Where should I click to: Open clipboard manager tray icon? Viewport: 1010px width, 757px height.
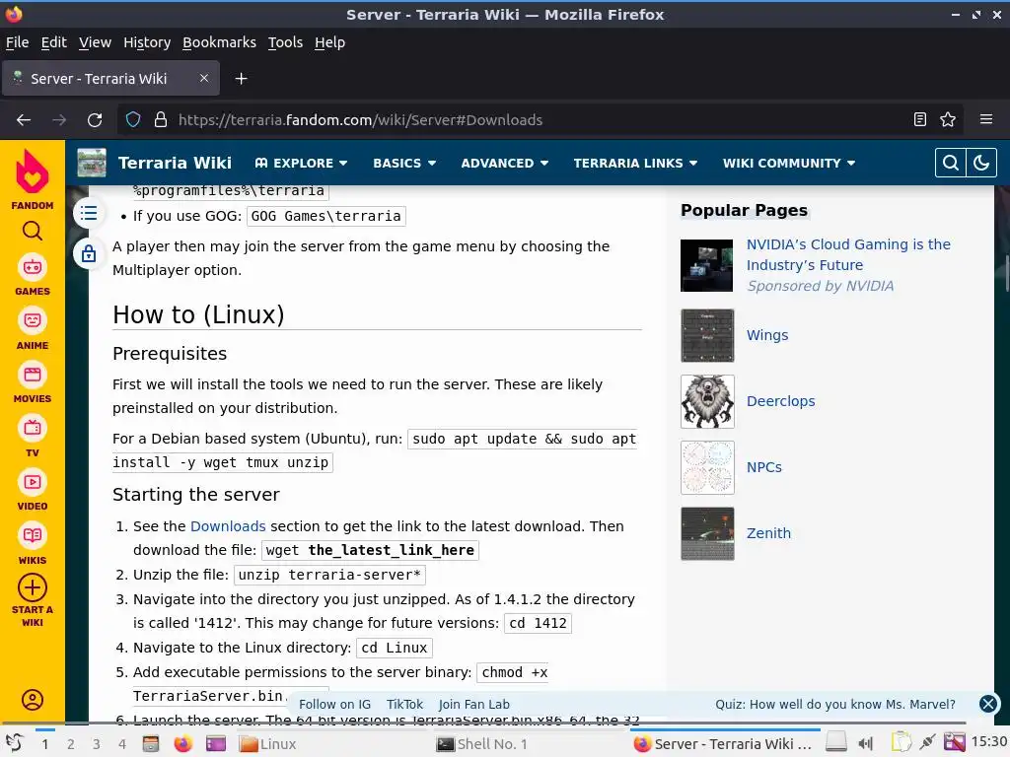(x=902, y=743)
